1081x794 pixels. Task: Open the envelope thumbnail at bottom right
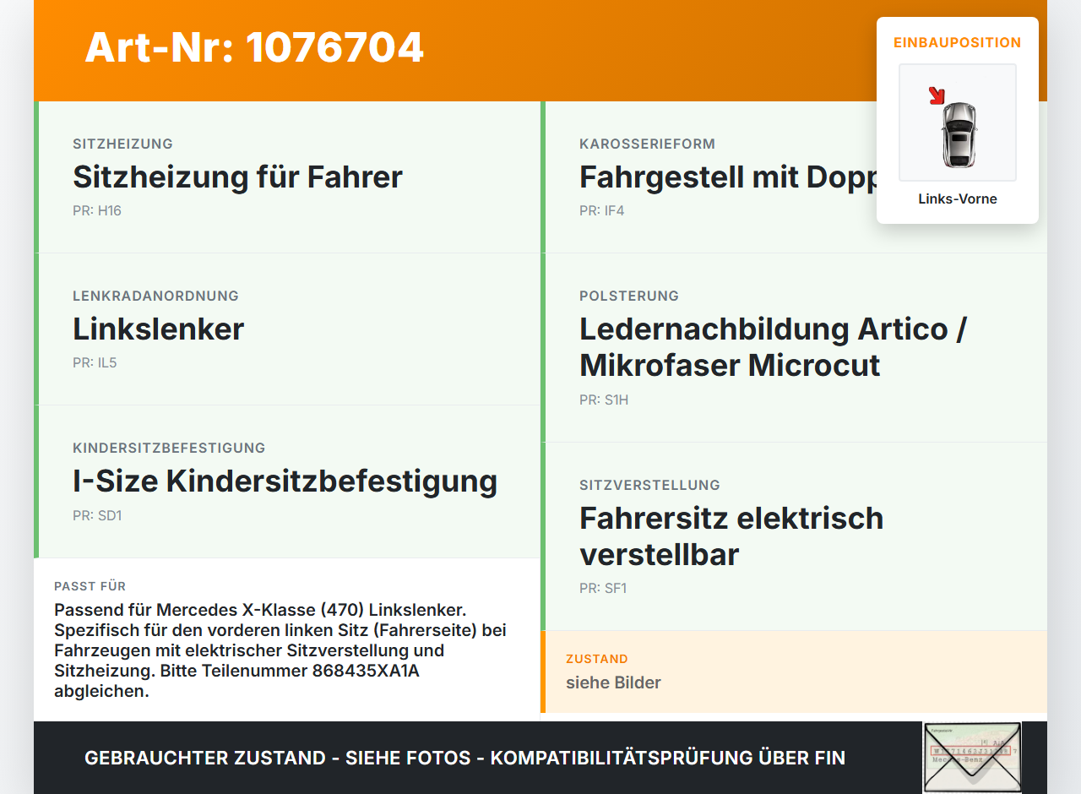[972, 757]
